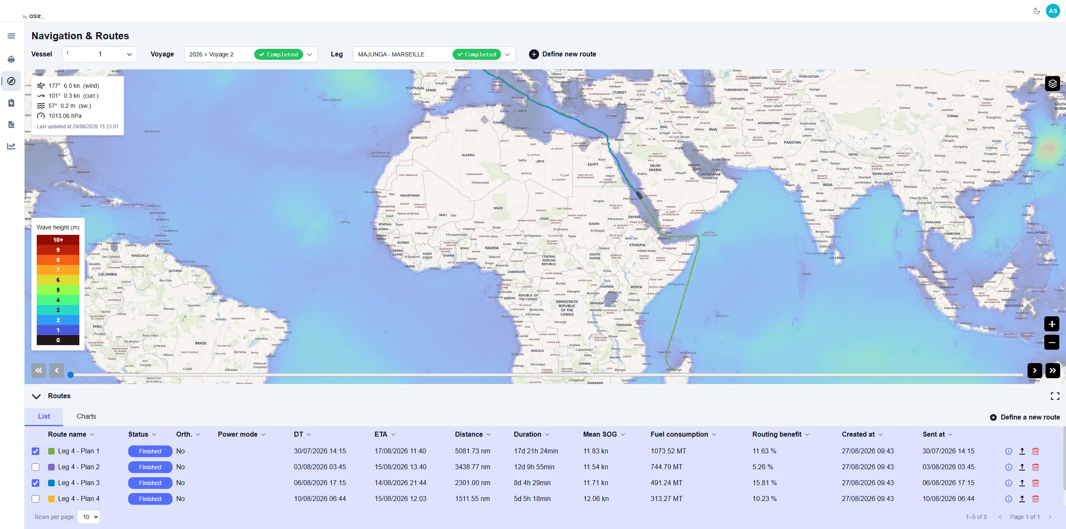Open the map layers control

click(1052, 83)
